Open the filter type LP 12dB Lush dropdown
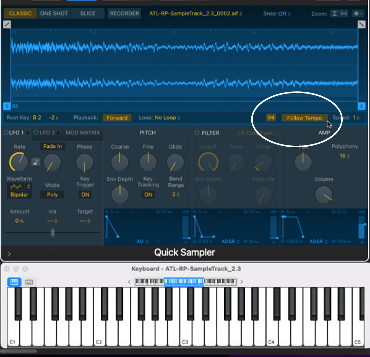Viewport: 370px width, 357px height. coord(257,133)
